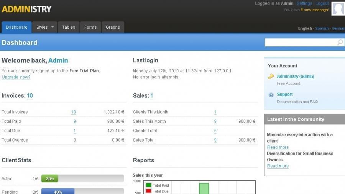The width and height of the screenshot is (345, 194).
Task: Click the Sales Total 900.00 € amount
Action: 247,140
